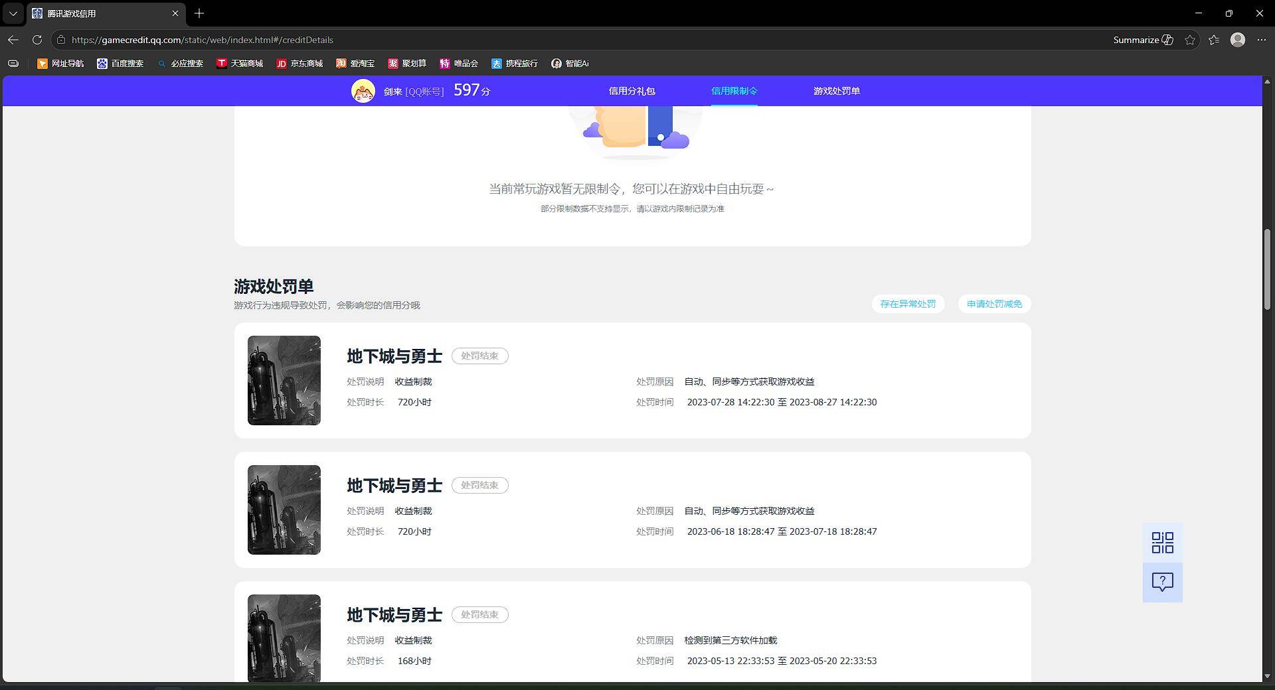Click the 168小时 duration value

coord(414,661)
